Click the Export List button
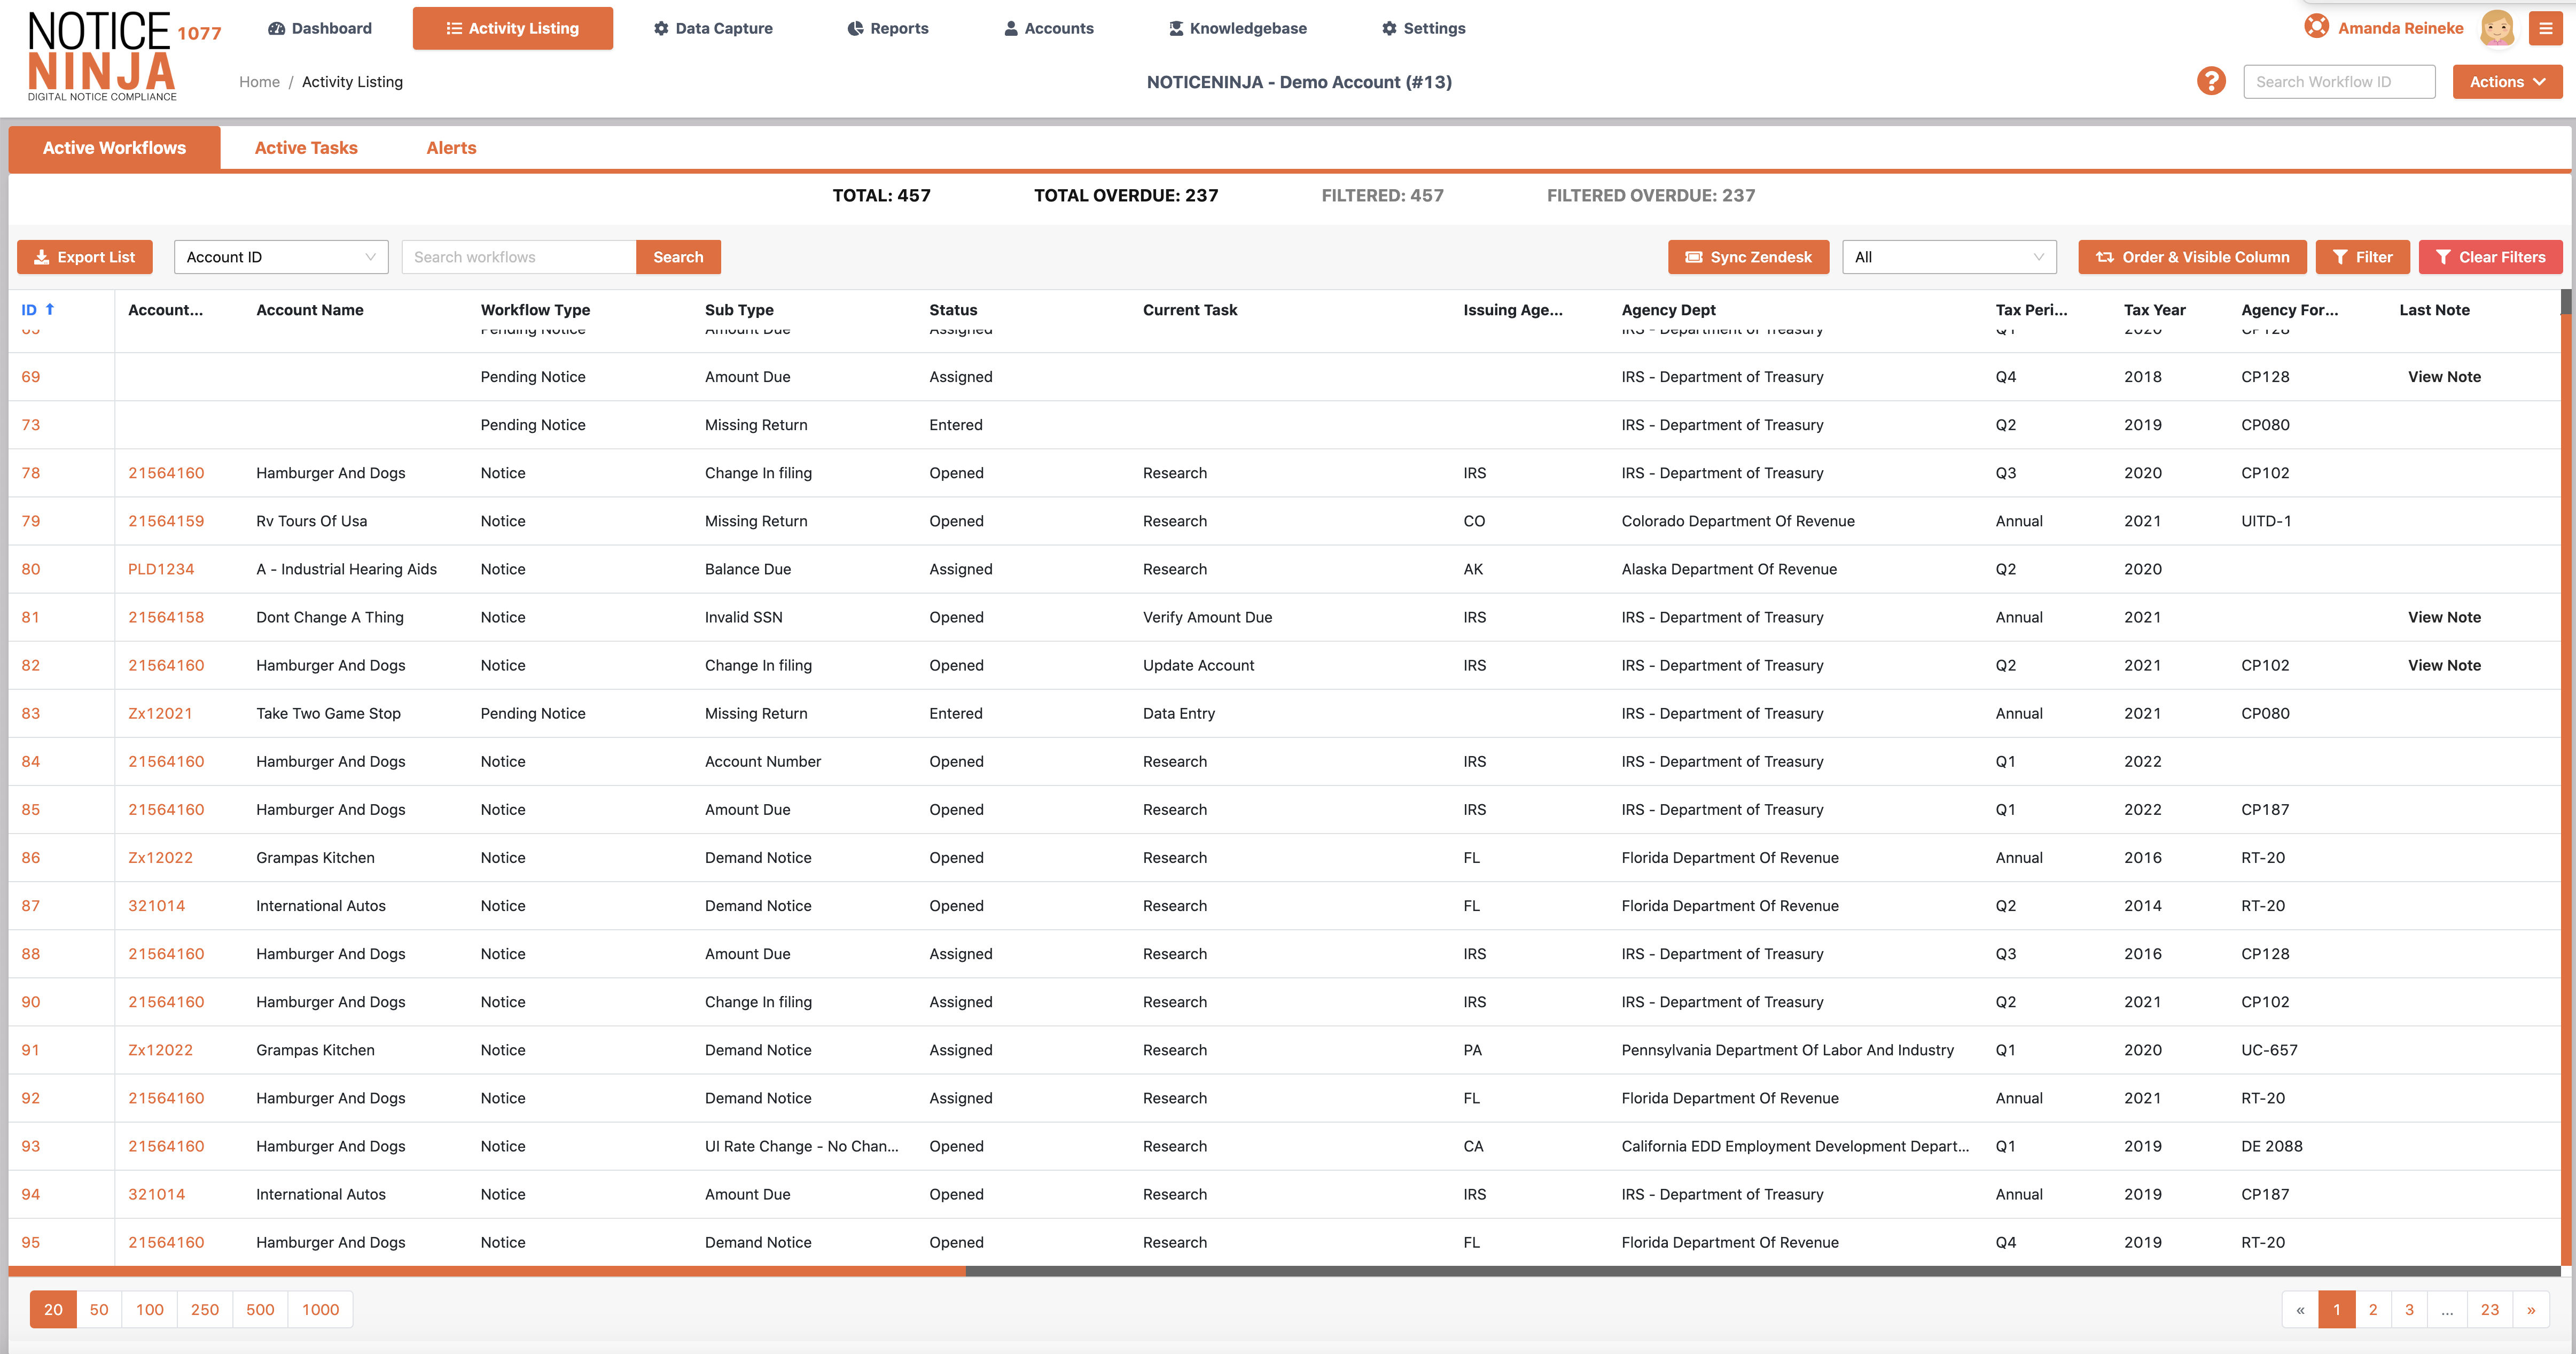The height and width of the screenshot is (1354, 2576). tap(85, 257)
